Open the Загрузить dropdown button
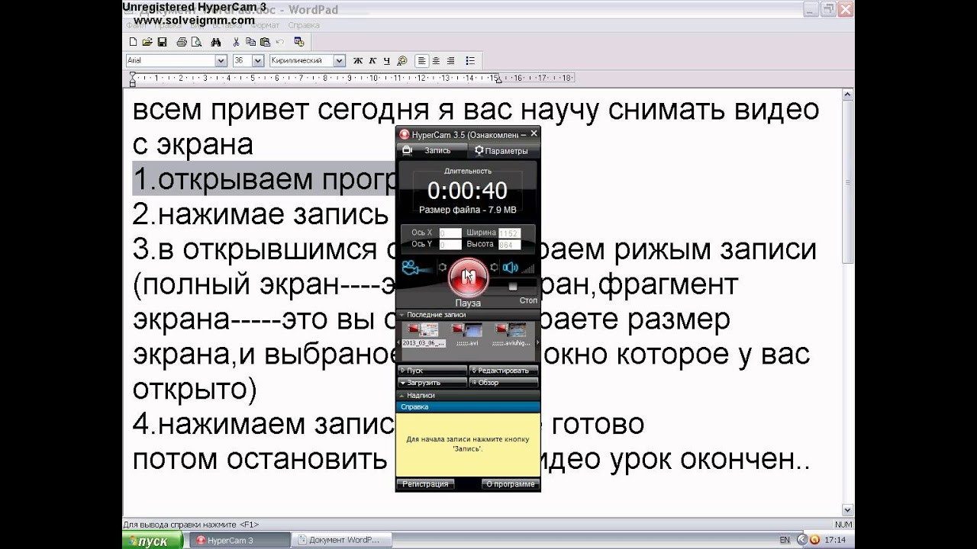Image resolution: width=977 pixels, height=549 pixels. [432, 382]
